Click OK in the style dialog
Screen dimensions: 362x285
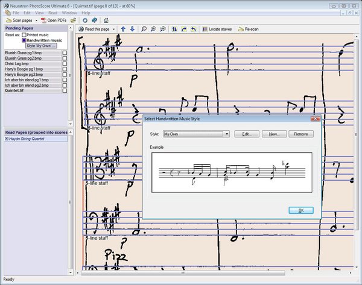coord(301,210)
